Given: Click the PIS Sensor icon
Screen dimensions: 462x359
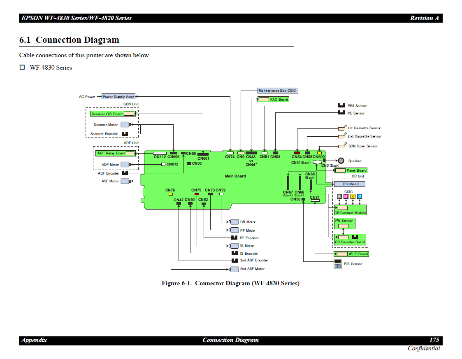Looking at the screenshot, I should (x=337, y=264).
